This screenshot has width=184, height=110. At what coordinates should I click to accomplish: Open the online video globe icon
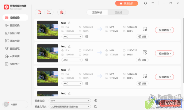pyautogui.click(x=62, y=12)
